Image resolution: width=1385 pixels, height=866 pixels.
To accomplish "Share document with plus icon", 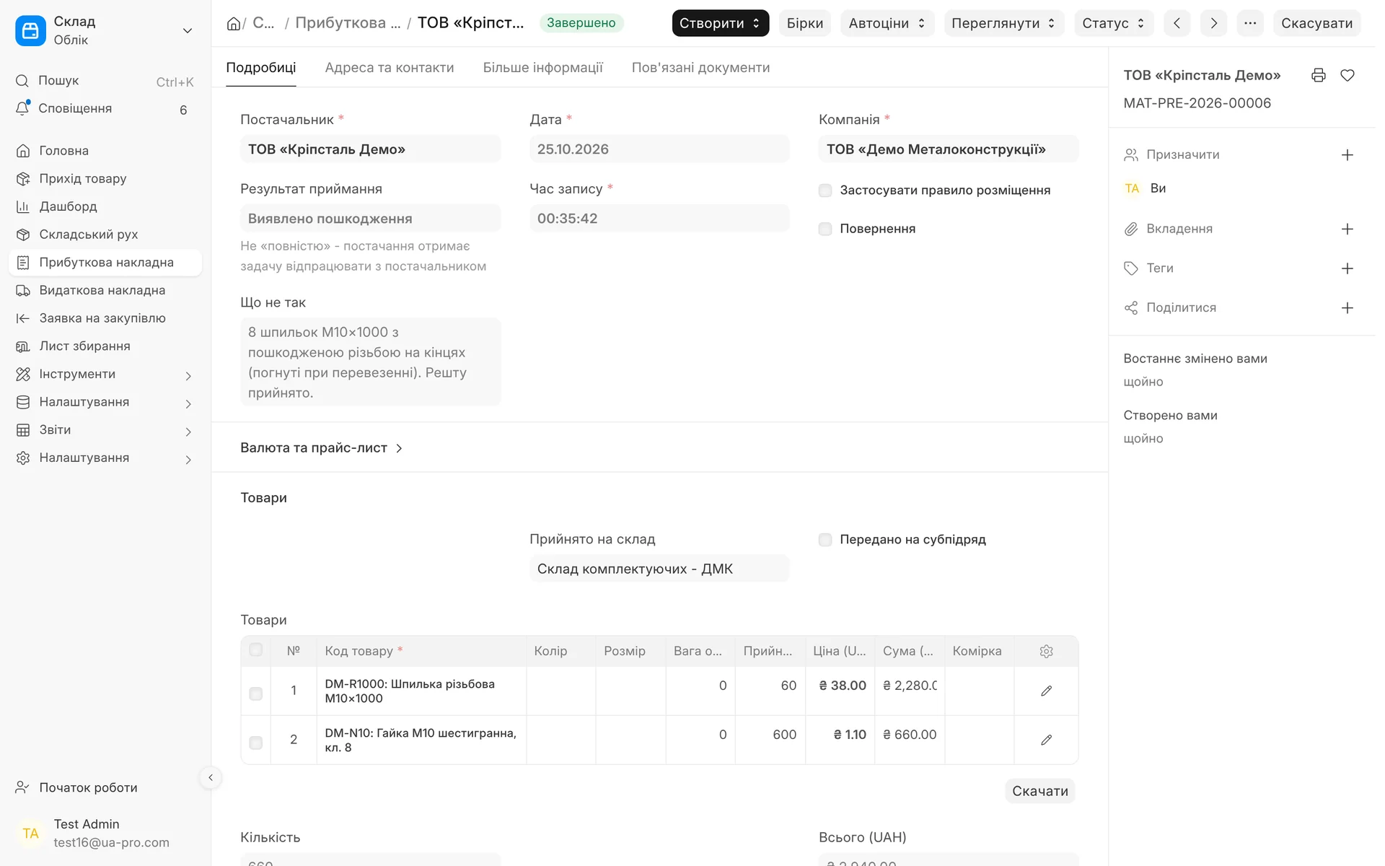I will (x=1347, y=308).
